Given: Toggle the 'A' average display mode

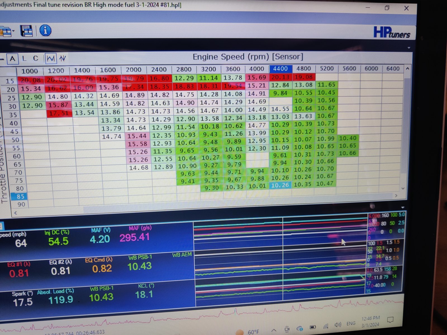Looking at the screenshot, I should pyautogui.click(x=12, y=59).
